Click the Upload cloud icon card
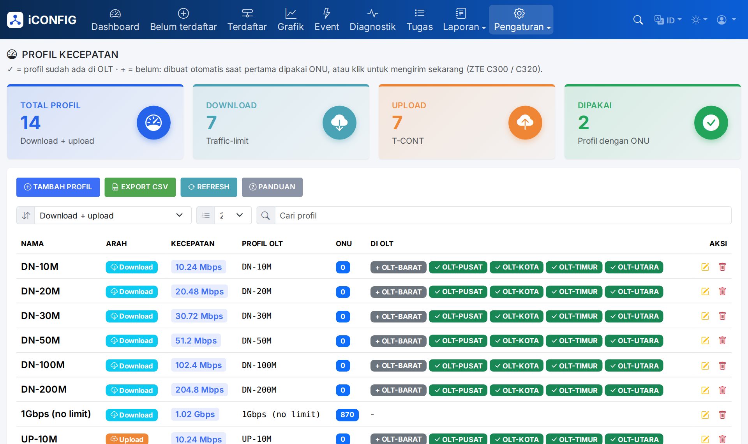The image size is (748, 444). coord(525,123)
